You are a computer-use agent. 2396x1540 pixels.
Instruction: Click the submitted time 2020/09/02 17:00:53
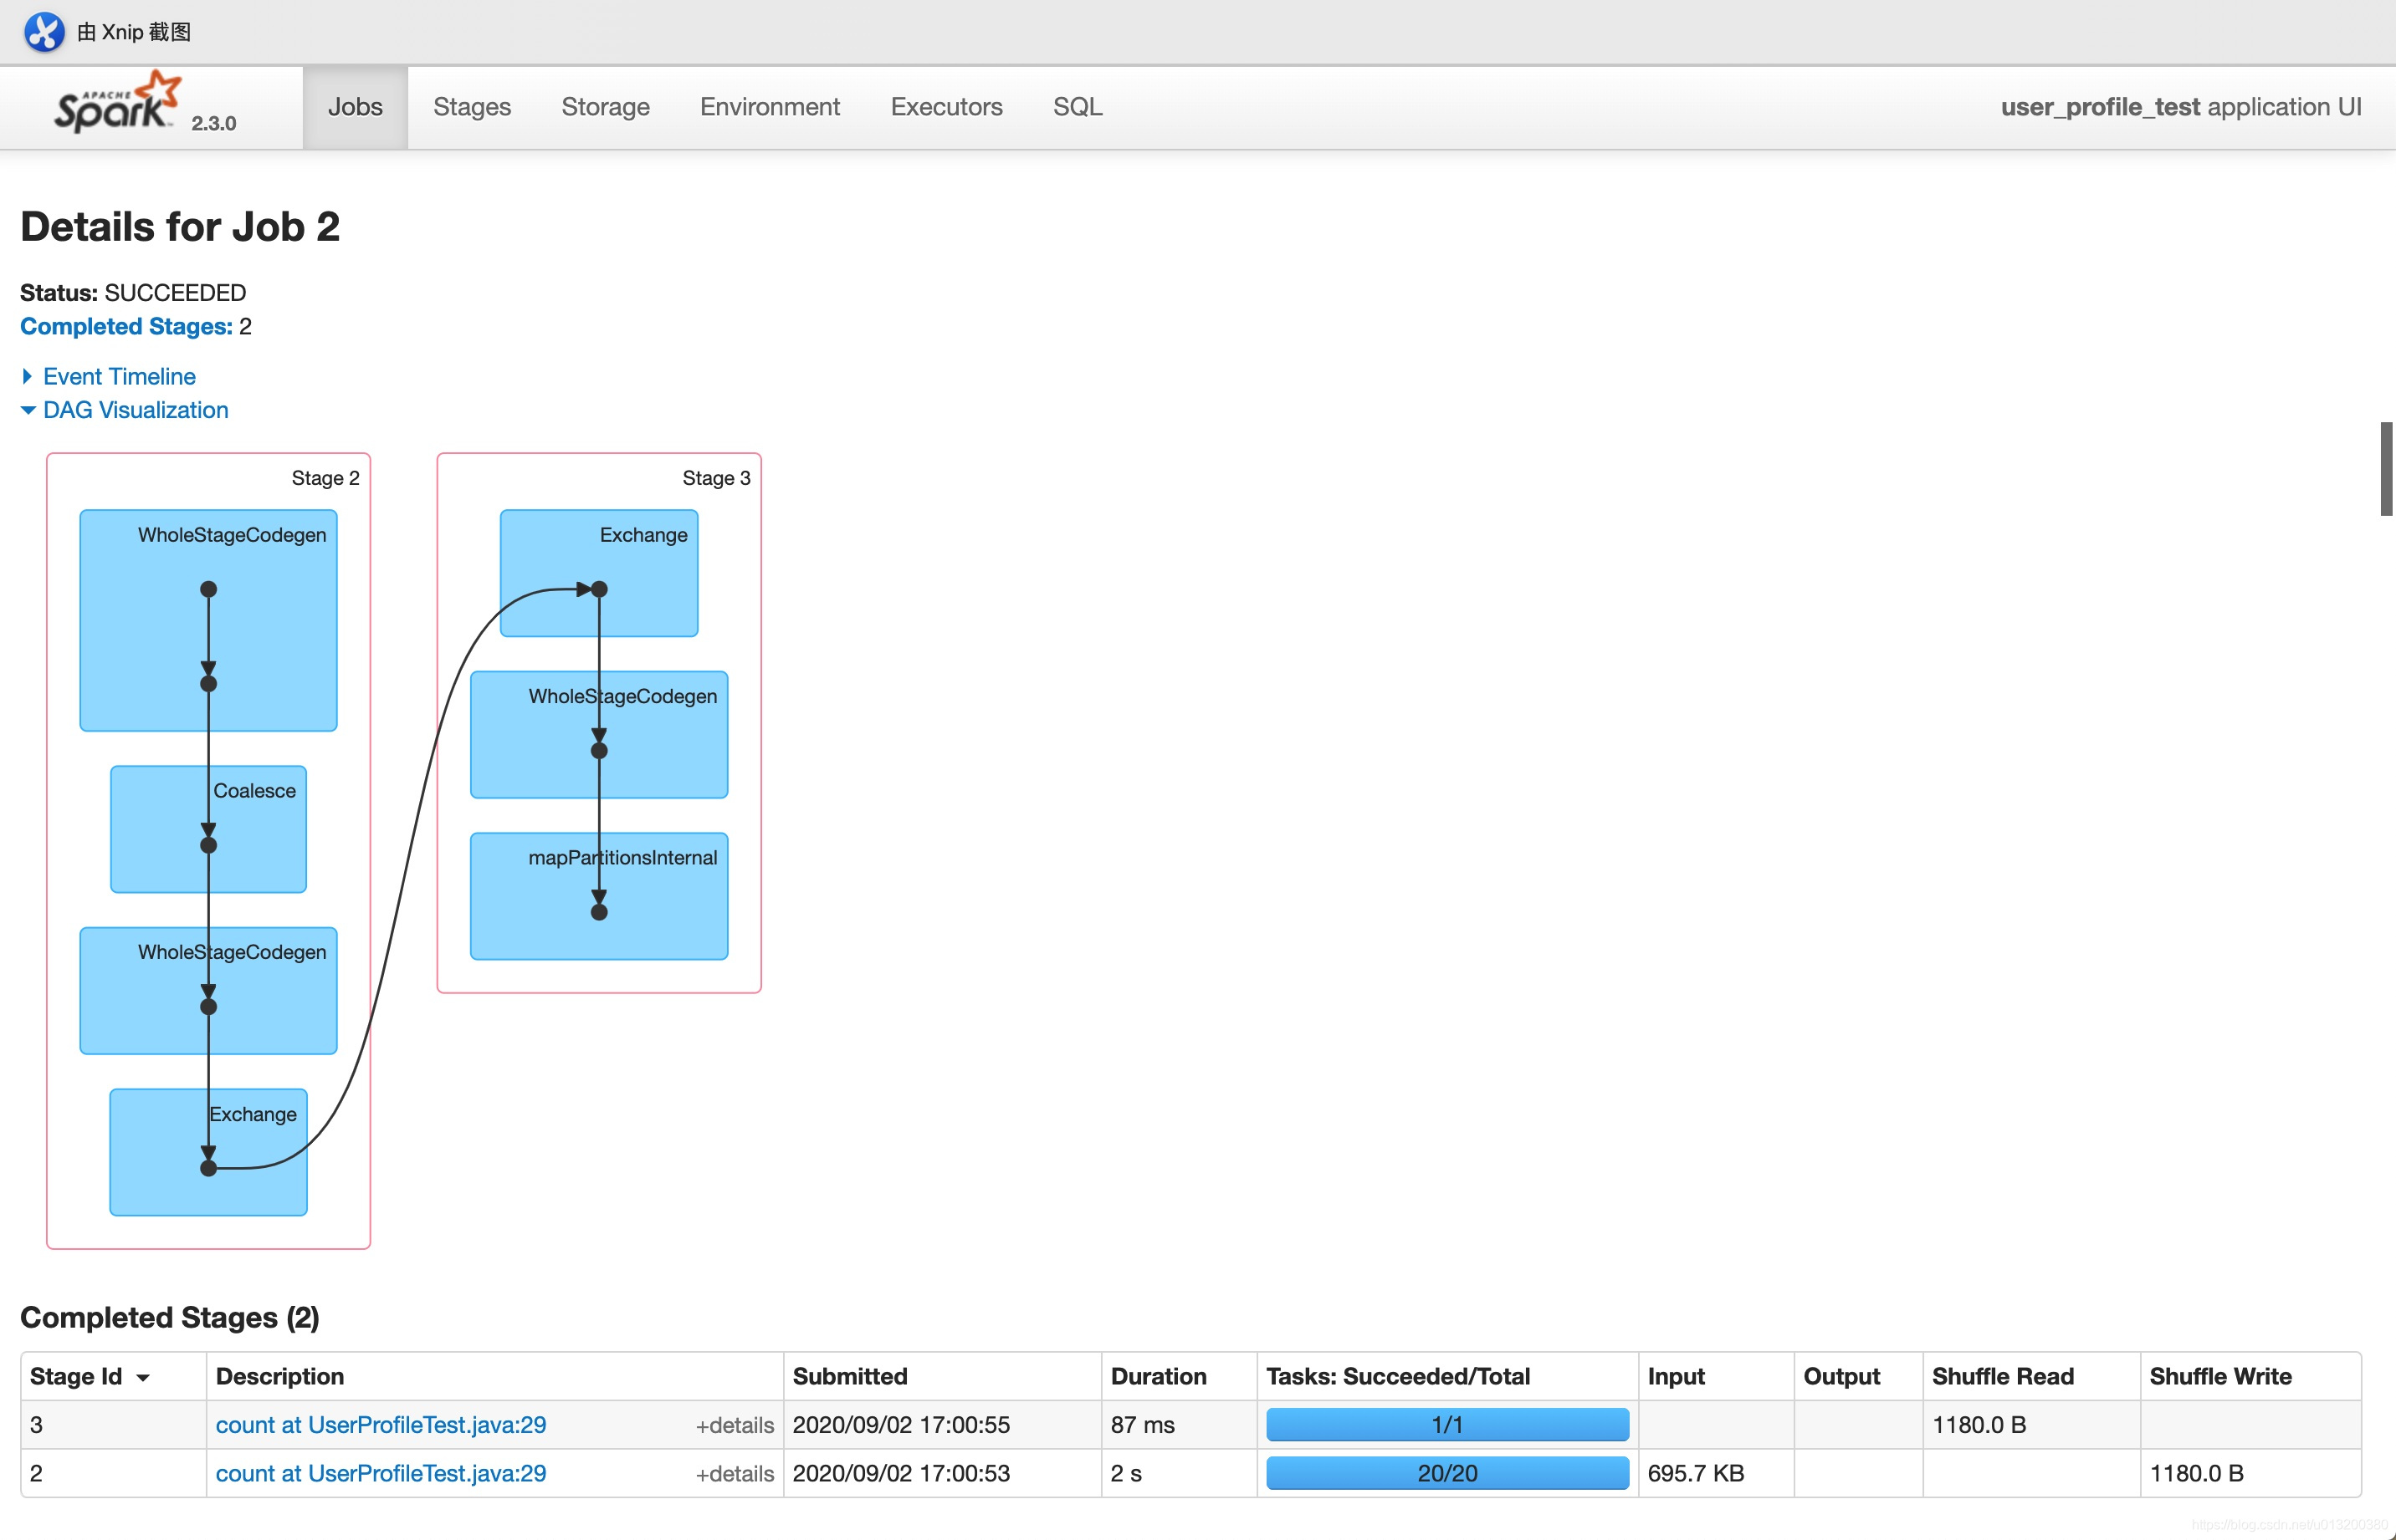click(x=901, y=1473)
